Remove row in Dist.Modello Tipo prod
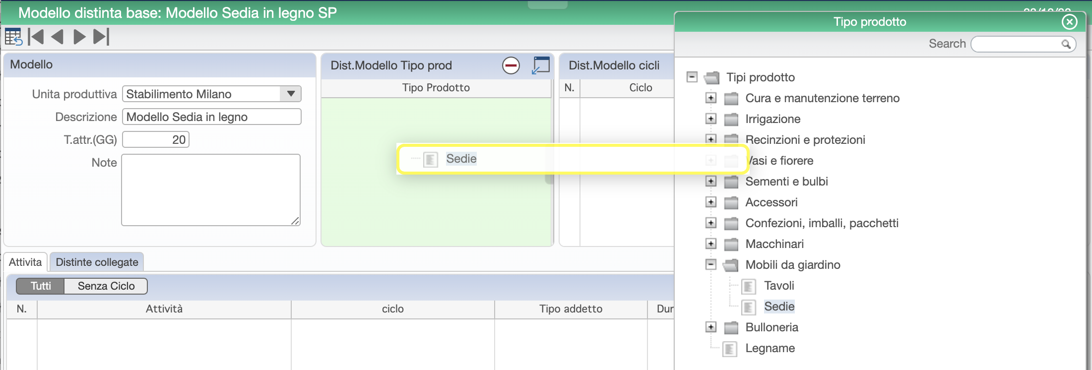 [x=511, y=65]
